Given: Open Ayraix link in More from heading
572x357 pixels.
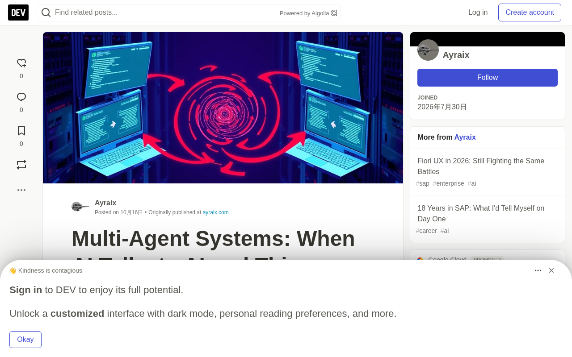Looking at the screenshot, I should click(465, 137).
